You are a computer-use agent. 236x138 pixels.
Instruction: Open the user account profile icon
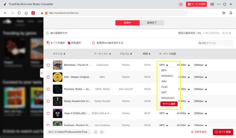(x=181, y=4)
